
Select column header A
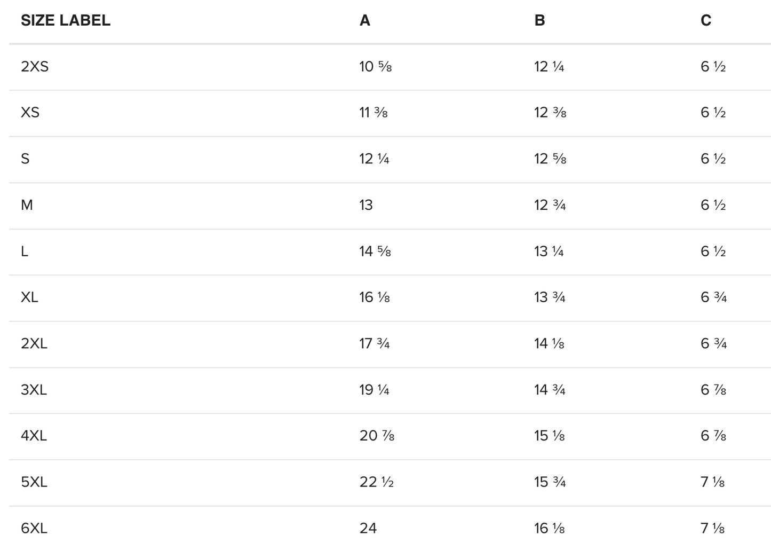[x=364, y=20]
